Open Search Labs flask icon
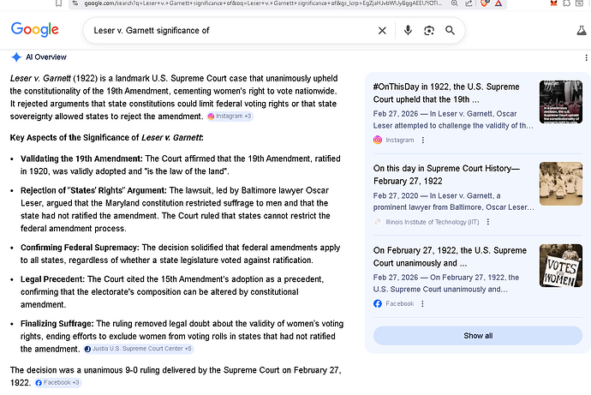The height and width of the screenshot is (395, 591). [582, 31]
